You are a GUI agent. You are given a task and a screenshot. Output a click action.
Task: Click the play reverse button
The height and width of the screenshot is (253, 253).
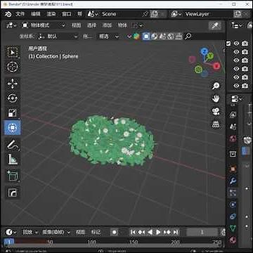150,232
